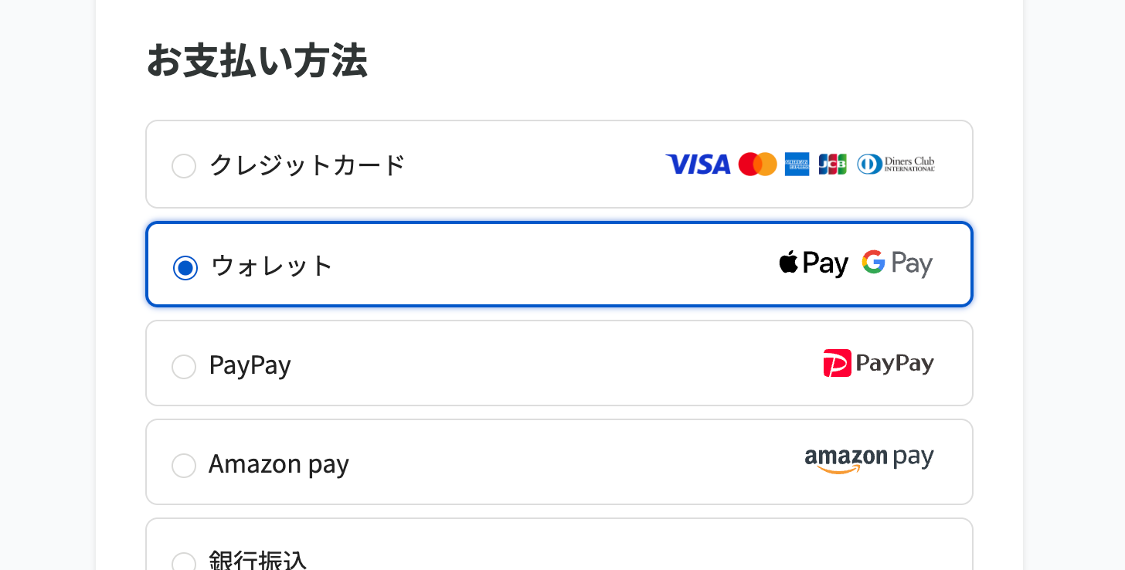Click the 銀行振込 label text
The height and width of the screenshot is (570, 1125).
click(258, 560)
